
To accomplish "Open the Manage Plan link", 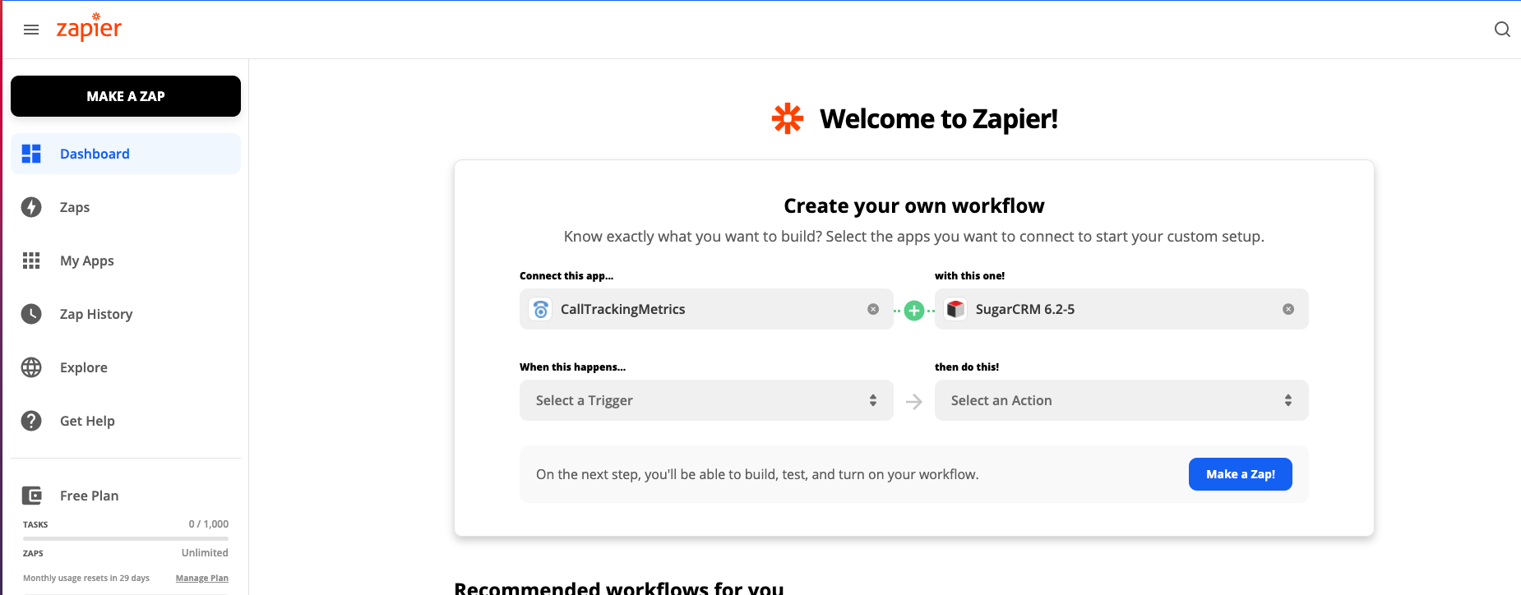I will (202, 578).
